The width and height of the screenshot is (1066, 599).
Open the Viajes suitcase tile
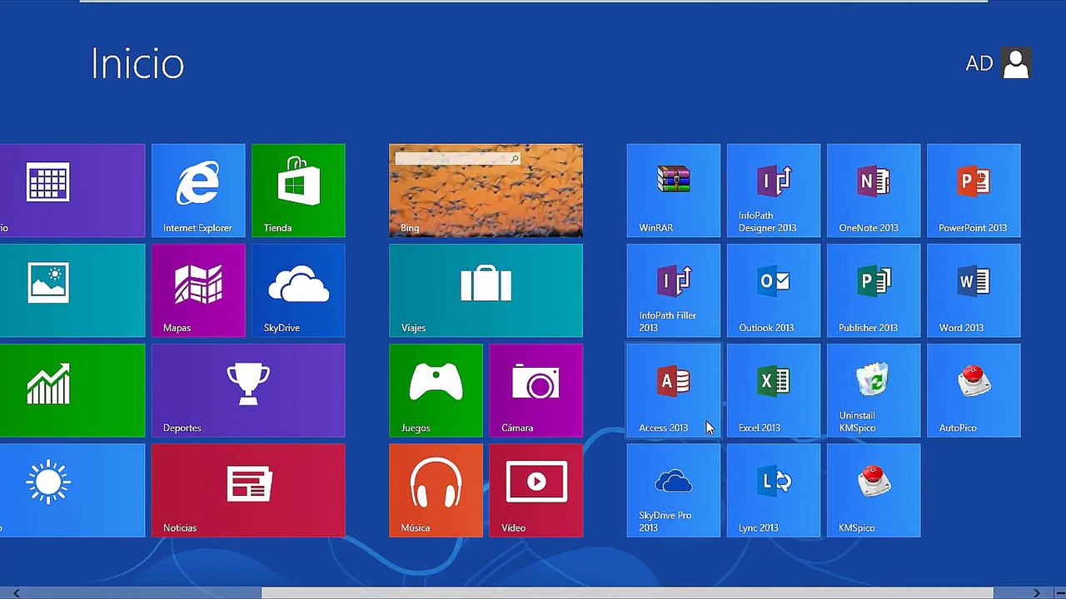coord(486,290)
